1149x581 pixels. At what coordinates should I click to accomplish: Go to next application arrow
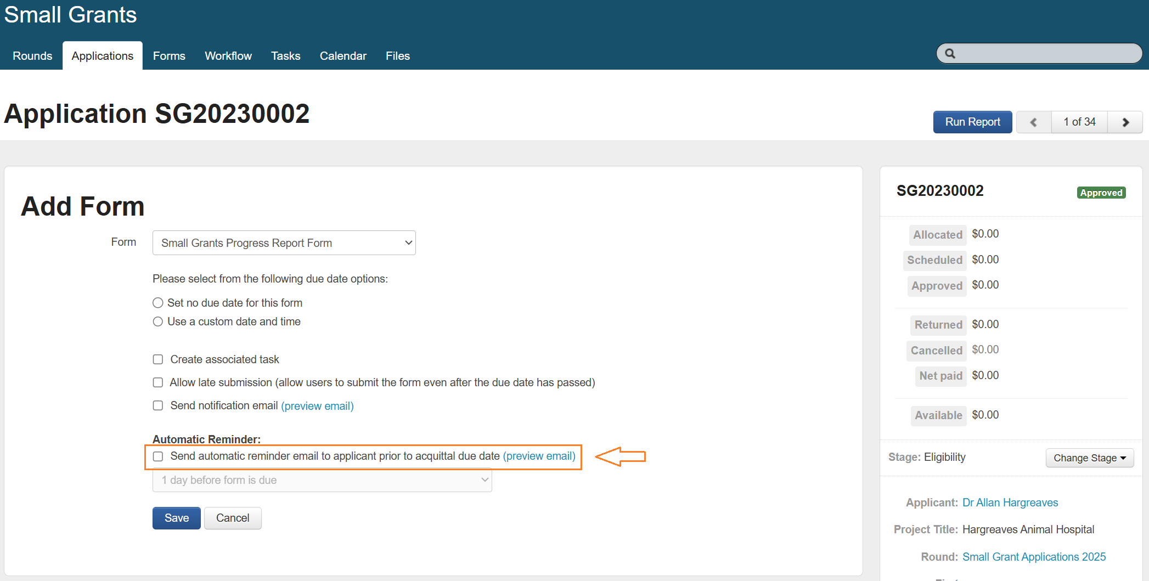click(1125, 122)
